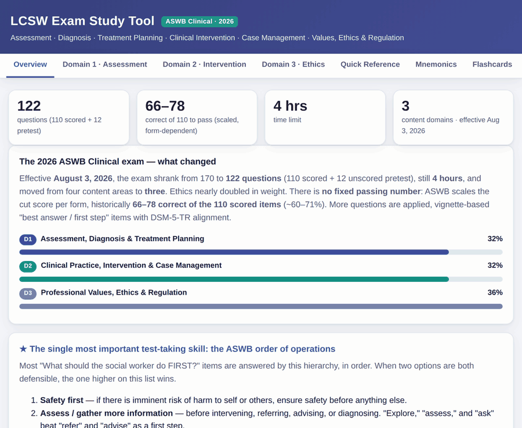The width and height of the screenshot is (522, 428).
Task: Click the 32% value for domain D1
Action: (x=495, y=239)
